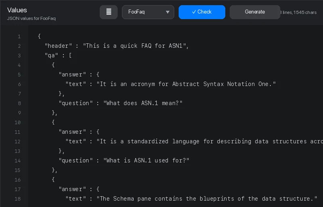Click the "1545 chars" counter text
This screenshot has width=323, height=207.
(x=305, y=12)
